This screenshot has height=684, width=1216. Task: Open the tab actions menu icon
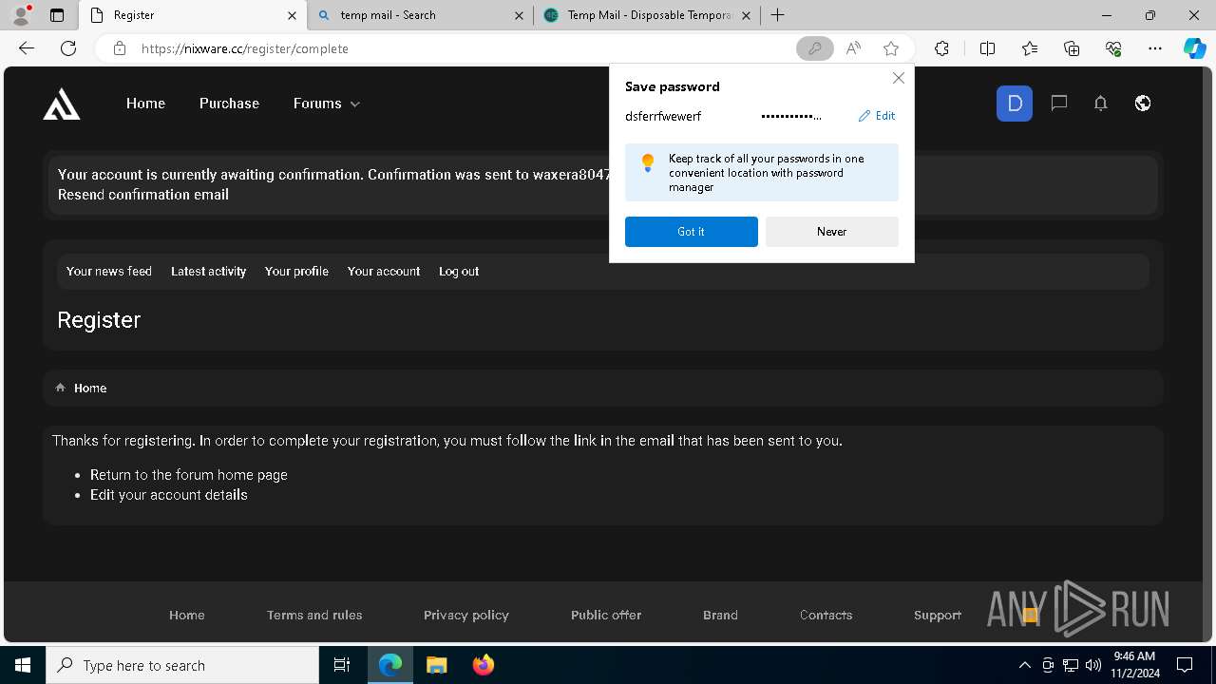pyautogui.click(x=57, y=15)
